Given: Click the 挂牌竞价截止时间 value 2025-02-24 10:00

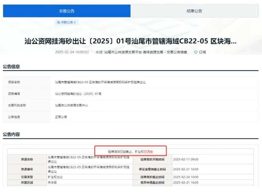Looking at the screenshot, I should click(x=186, y=177).
